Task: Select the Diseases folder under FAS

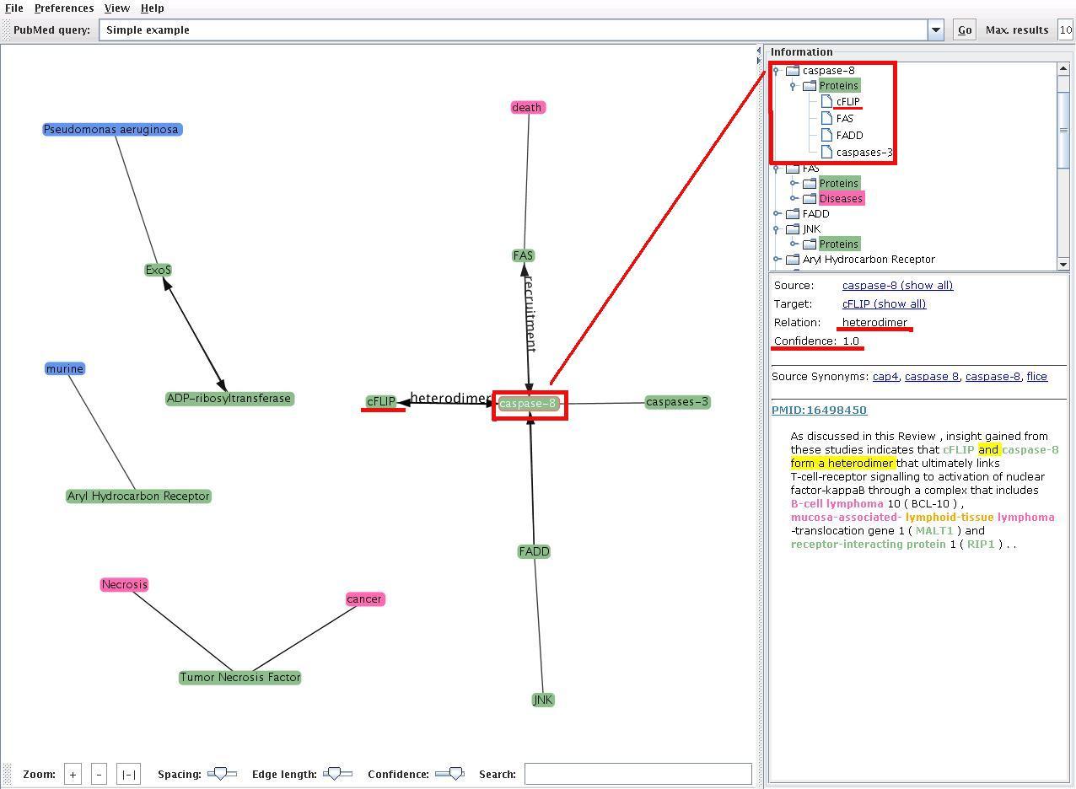Action: point(841,199)
